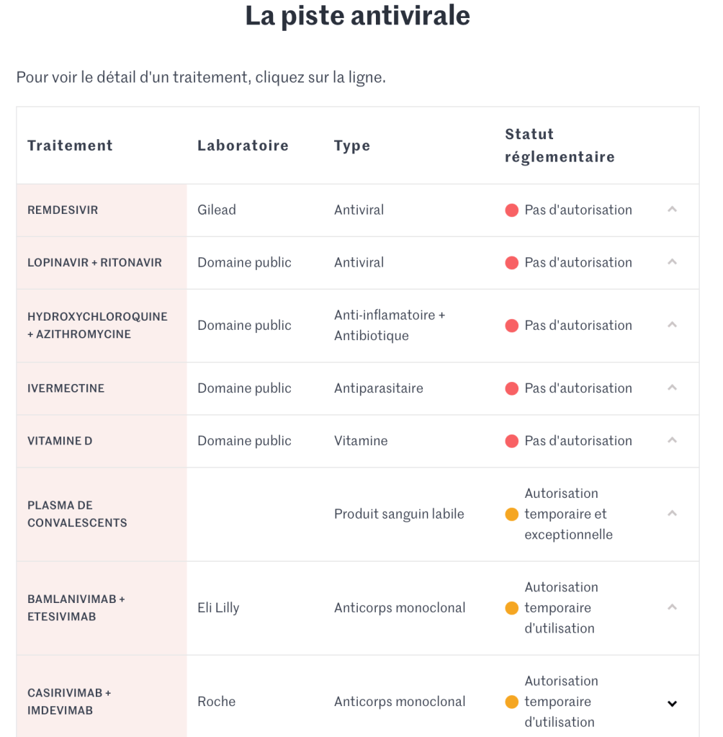This screenshot has width=723, height=737.
Task: Expand Plasma de convalescents row chevron
Action: [672, 514]
